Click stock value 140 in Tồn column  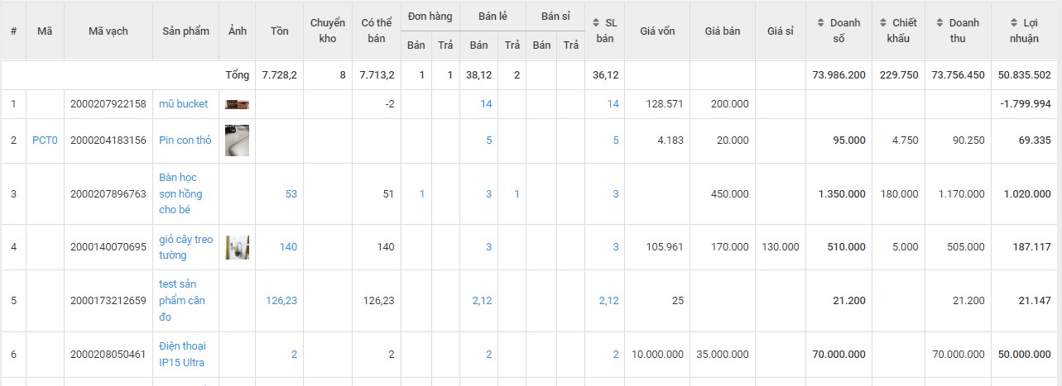[x=288, y=247]
